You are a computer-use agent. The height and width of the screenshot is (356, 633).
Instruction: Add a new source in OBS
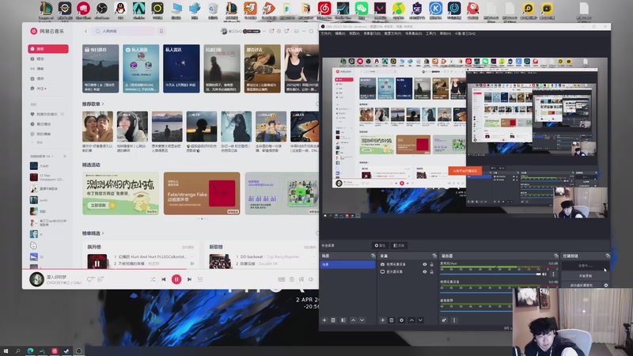click(383, 320)
